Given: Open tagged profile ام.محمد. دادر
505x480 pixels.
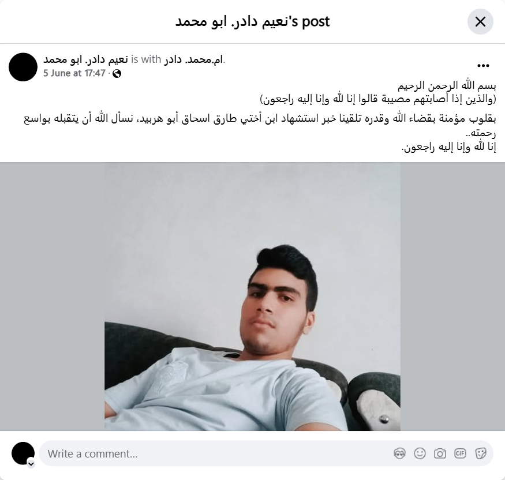Looking at the screenshot, I should (x=194, y=59).
